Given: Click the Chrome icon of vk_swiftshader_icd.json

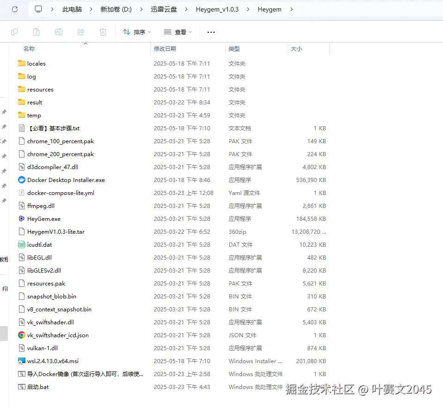Looking at the screenshot, I should 22,335.
